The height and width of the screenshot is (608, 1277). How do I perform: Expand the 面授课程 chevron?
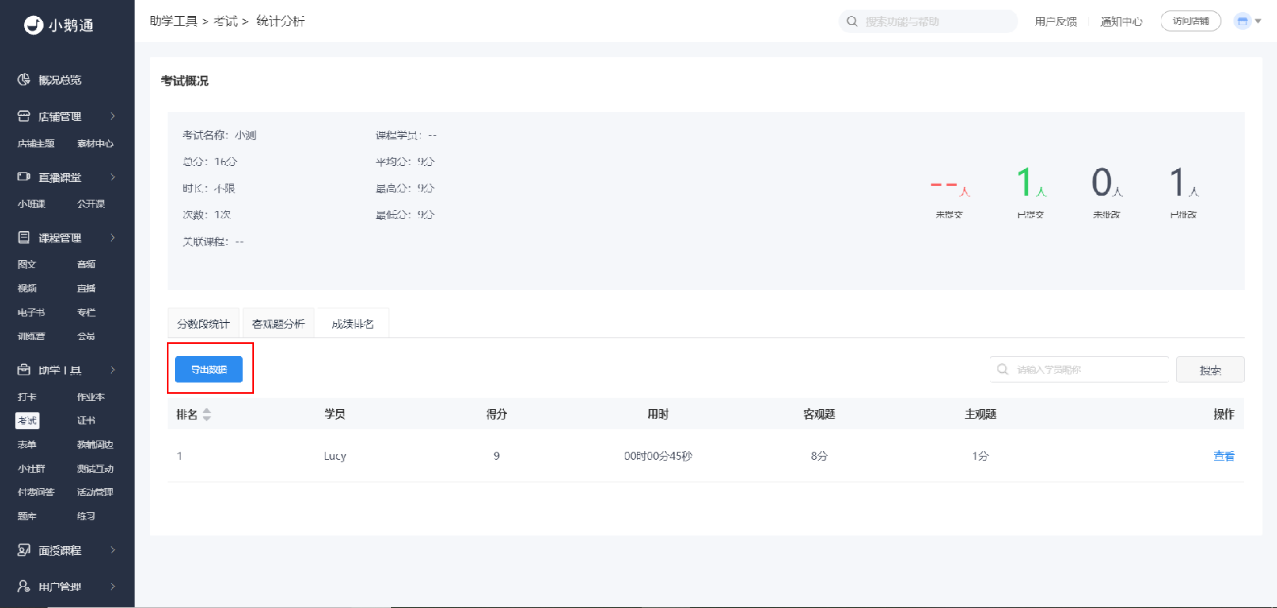(x=113, y=550)
